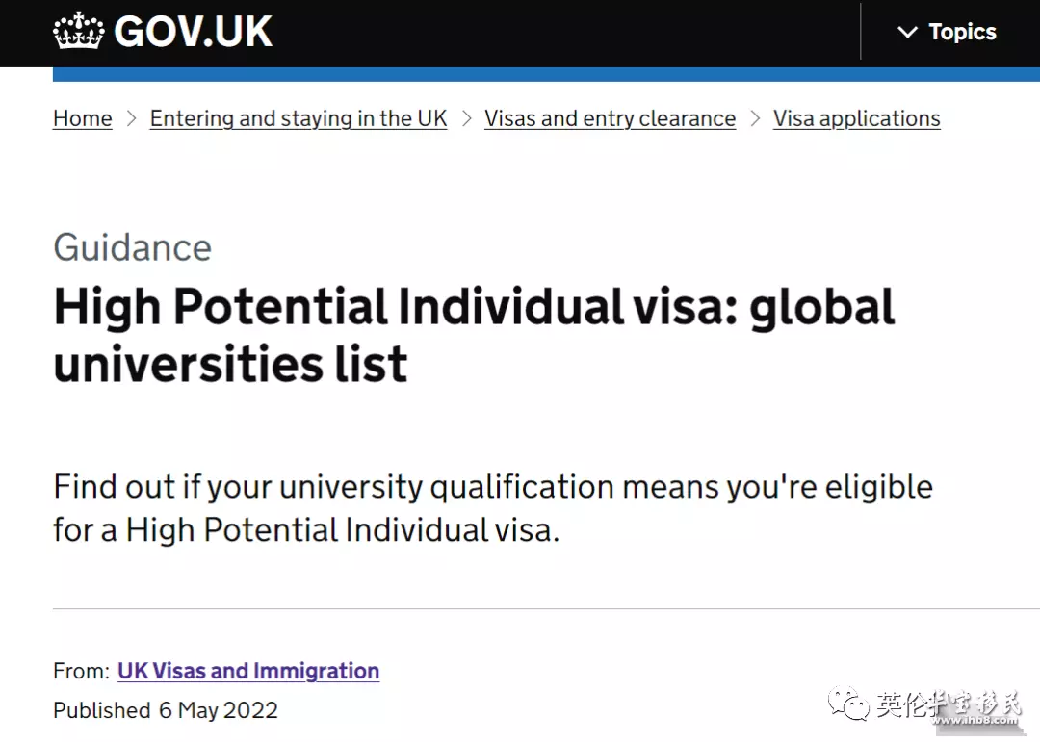Go to the Home breadcrumb
The width and height of the screenshot is (1040, 742).
pyautogui.click(x=83, y=118)
